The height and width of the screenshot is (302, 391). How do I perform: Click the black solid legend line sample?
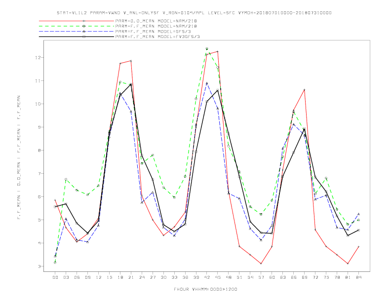(77, 37)
